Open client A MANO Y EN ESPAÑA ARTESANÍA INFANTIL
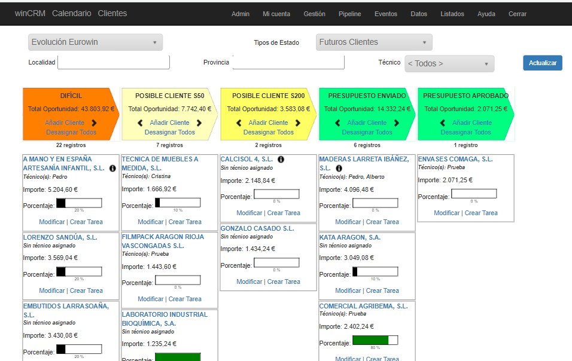The width and height of the screenshot is (572, 361). click(64, 164)
